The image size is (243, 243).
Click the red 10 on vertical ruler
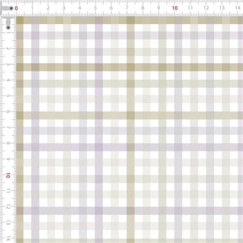coord(8,175)
